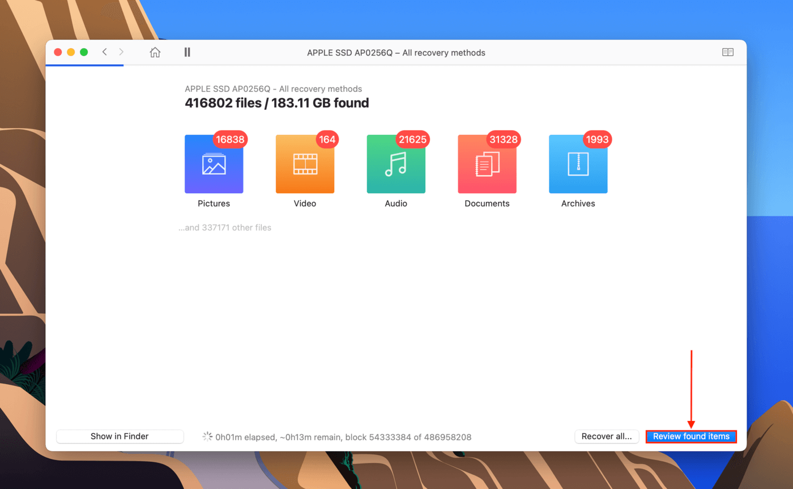The image size is (793, 489).
Task: Open the Archives category tile
Action: [578, 164]
